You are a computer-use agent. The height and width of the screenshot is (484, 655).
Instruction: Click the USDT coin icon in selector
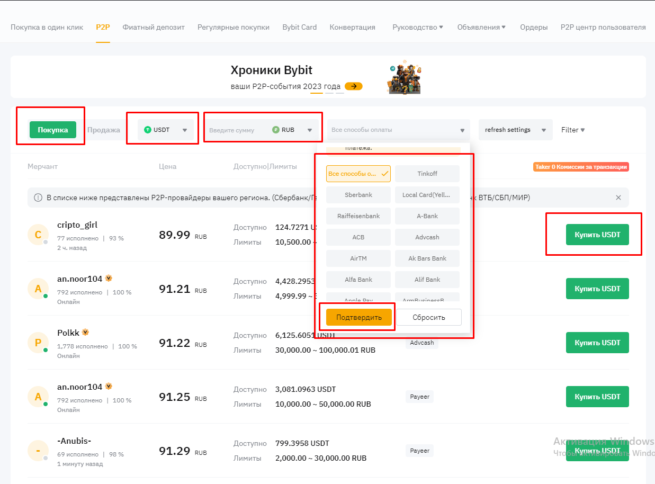coord(148,130)
